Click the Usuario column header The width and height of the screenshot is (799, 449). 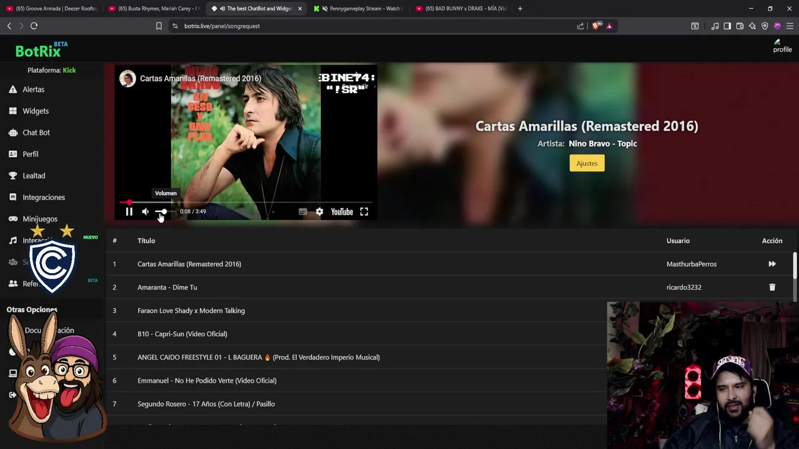tap(678, 241)
